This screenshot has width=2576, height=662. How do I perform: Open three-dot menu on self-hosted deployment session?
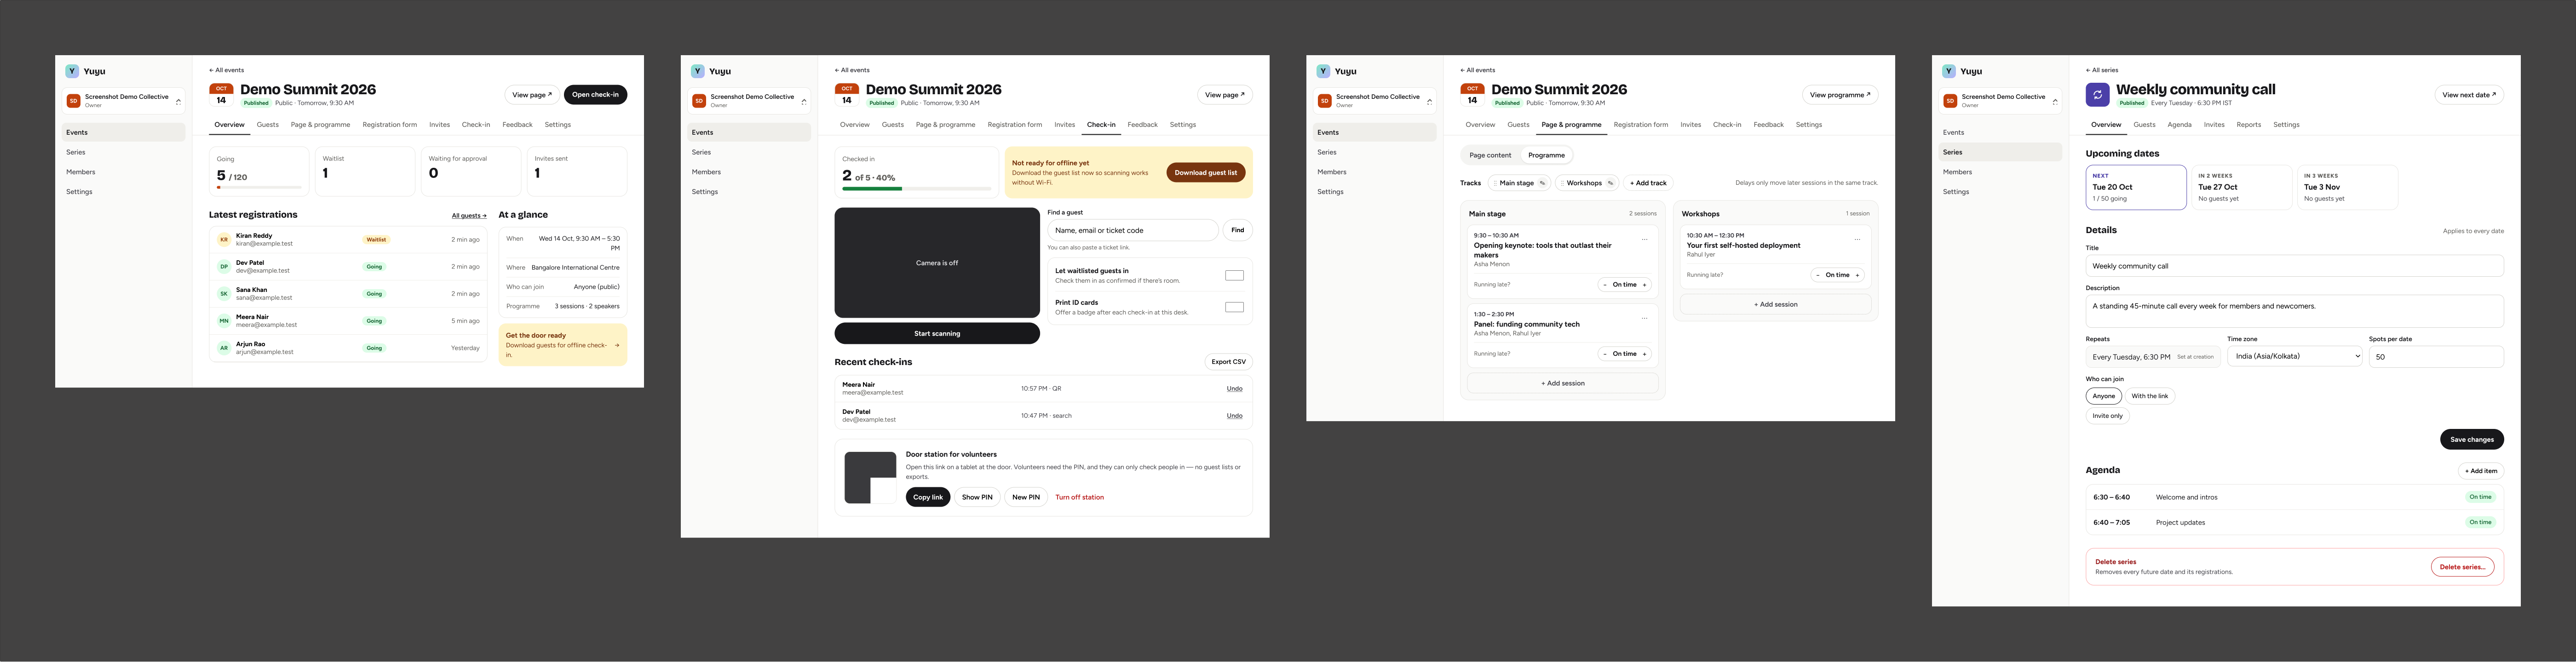pos(1857,240)
